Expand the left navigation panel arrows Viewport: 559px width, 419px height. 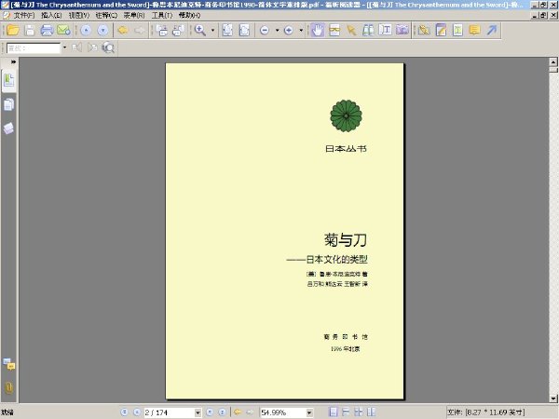pyautogui.click(x=14, y=62)
